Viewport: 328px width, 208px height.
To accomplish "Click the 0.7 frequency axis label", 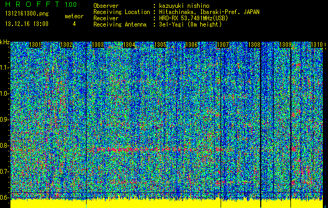I will point(5,172).
